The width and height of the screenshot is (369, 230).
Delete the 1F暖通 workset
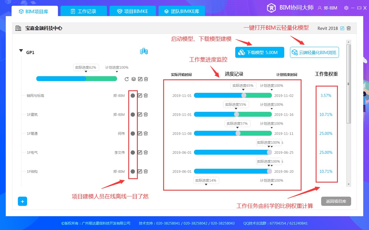(146, 133)
